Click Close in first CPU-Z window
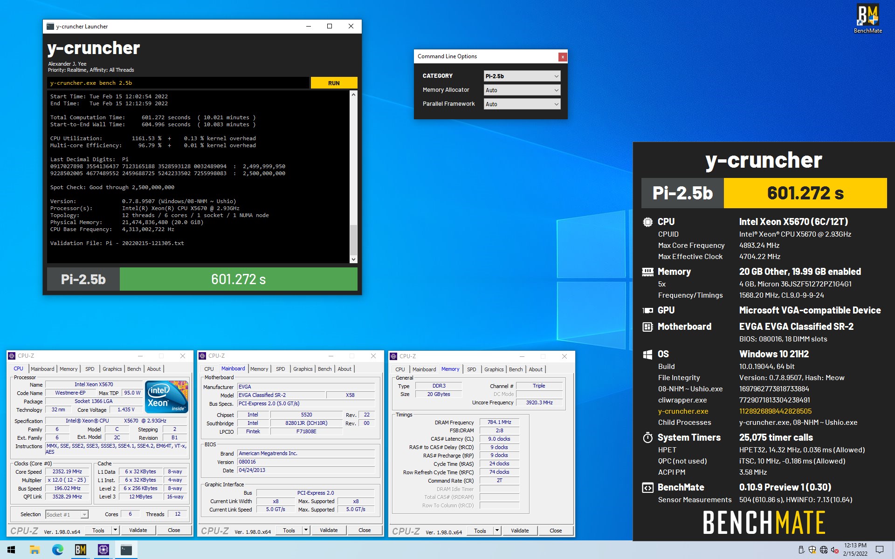 pyautogui.click(x=174, y=530)
